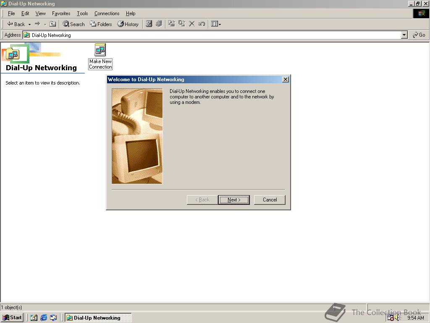Cancel the Dial-Up Networking wizard
This screenshot has width=430, height=323.
(270, 200)
